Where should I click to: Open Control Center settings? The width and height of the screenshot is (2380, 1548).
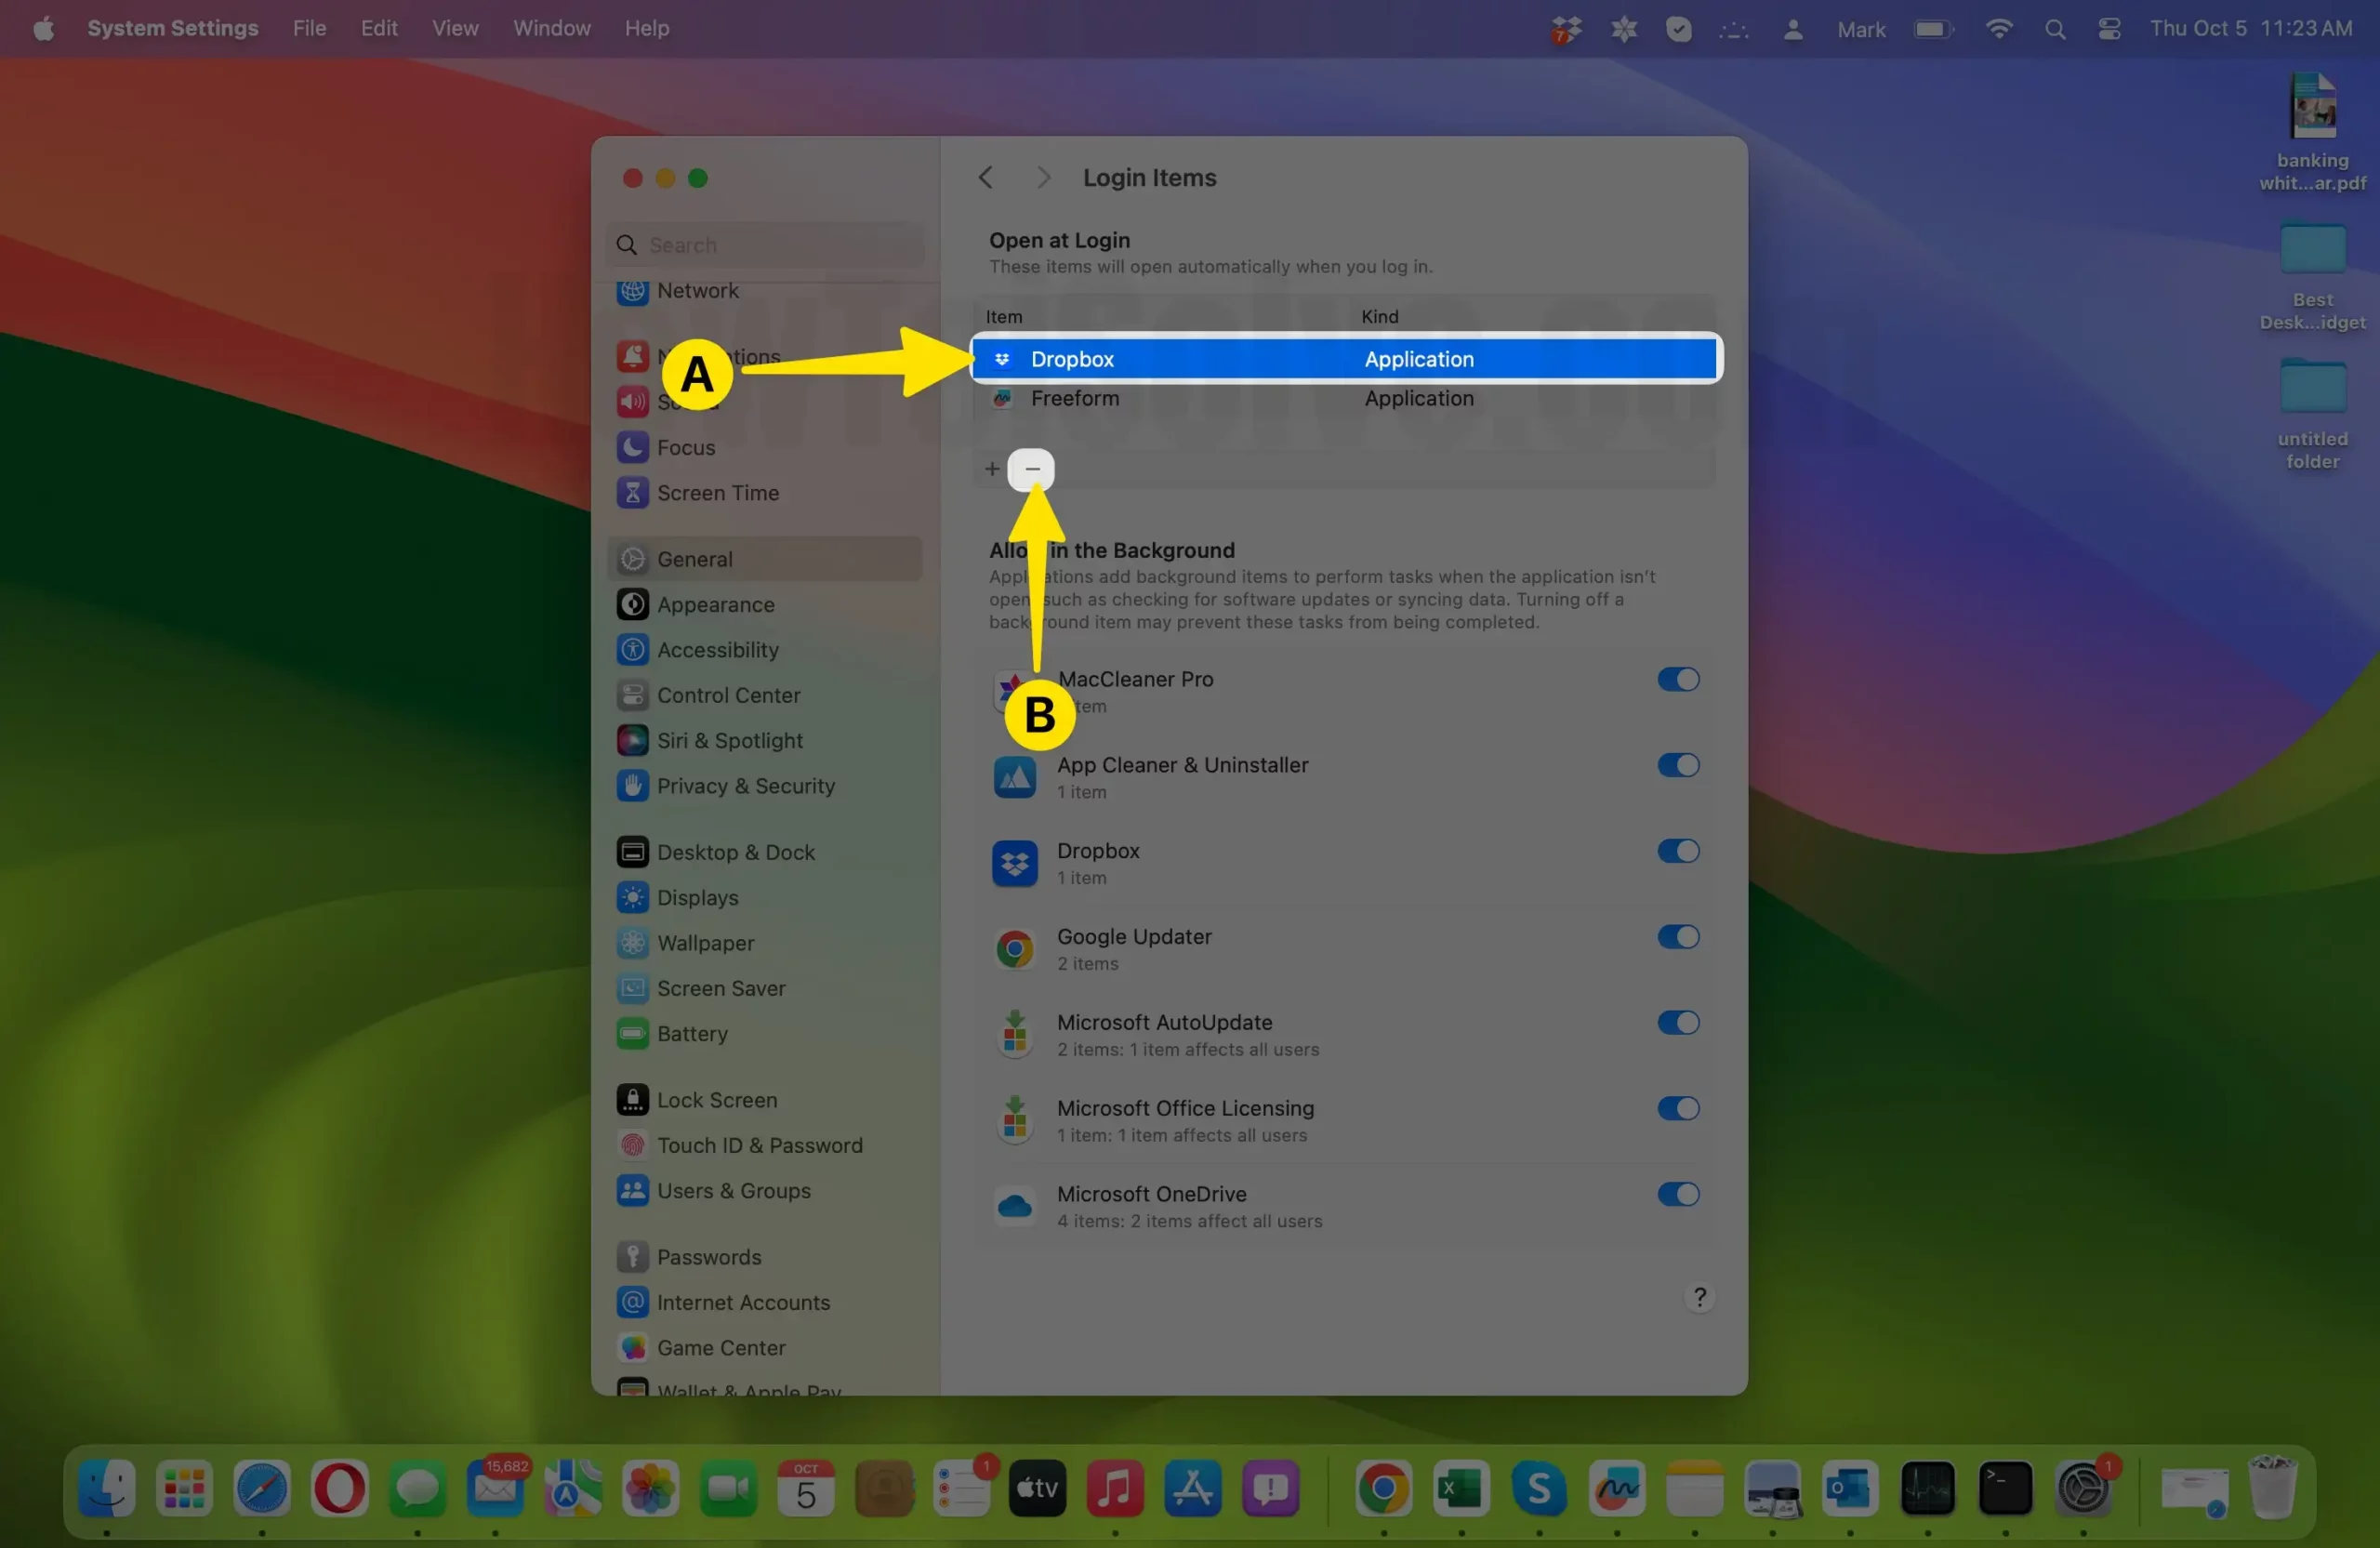764,695
